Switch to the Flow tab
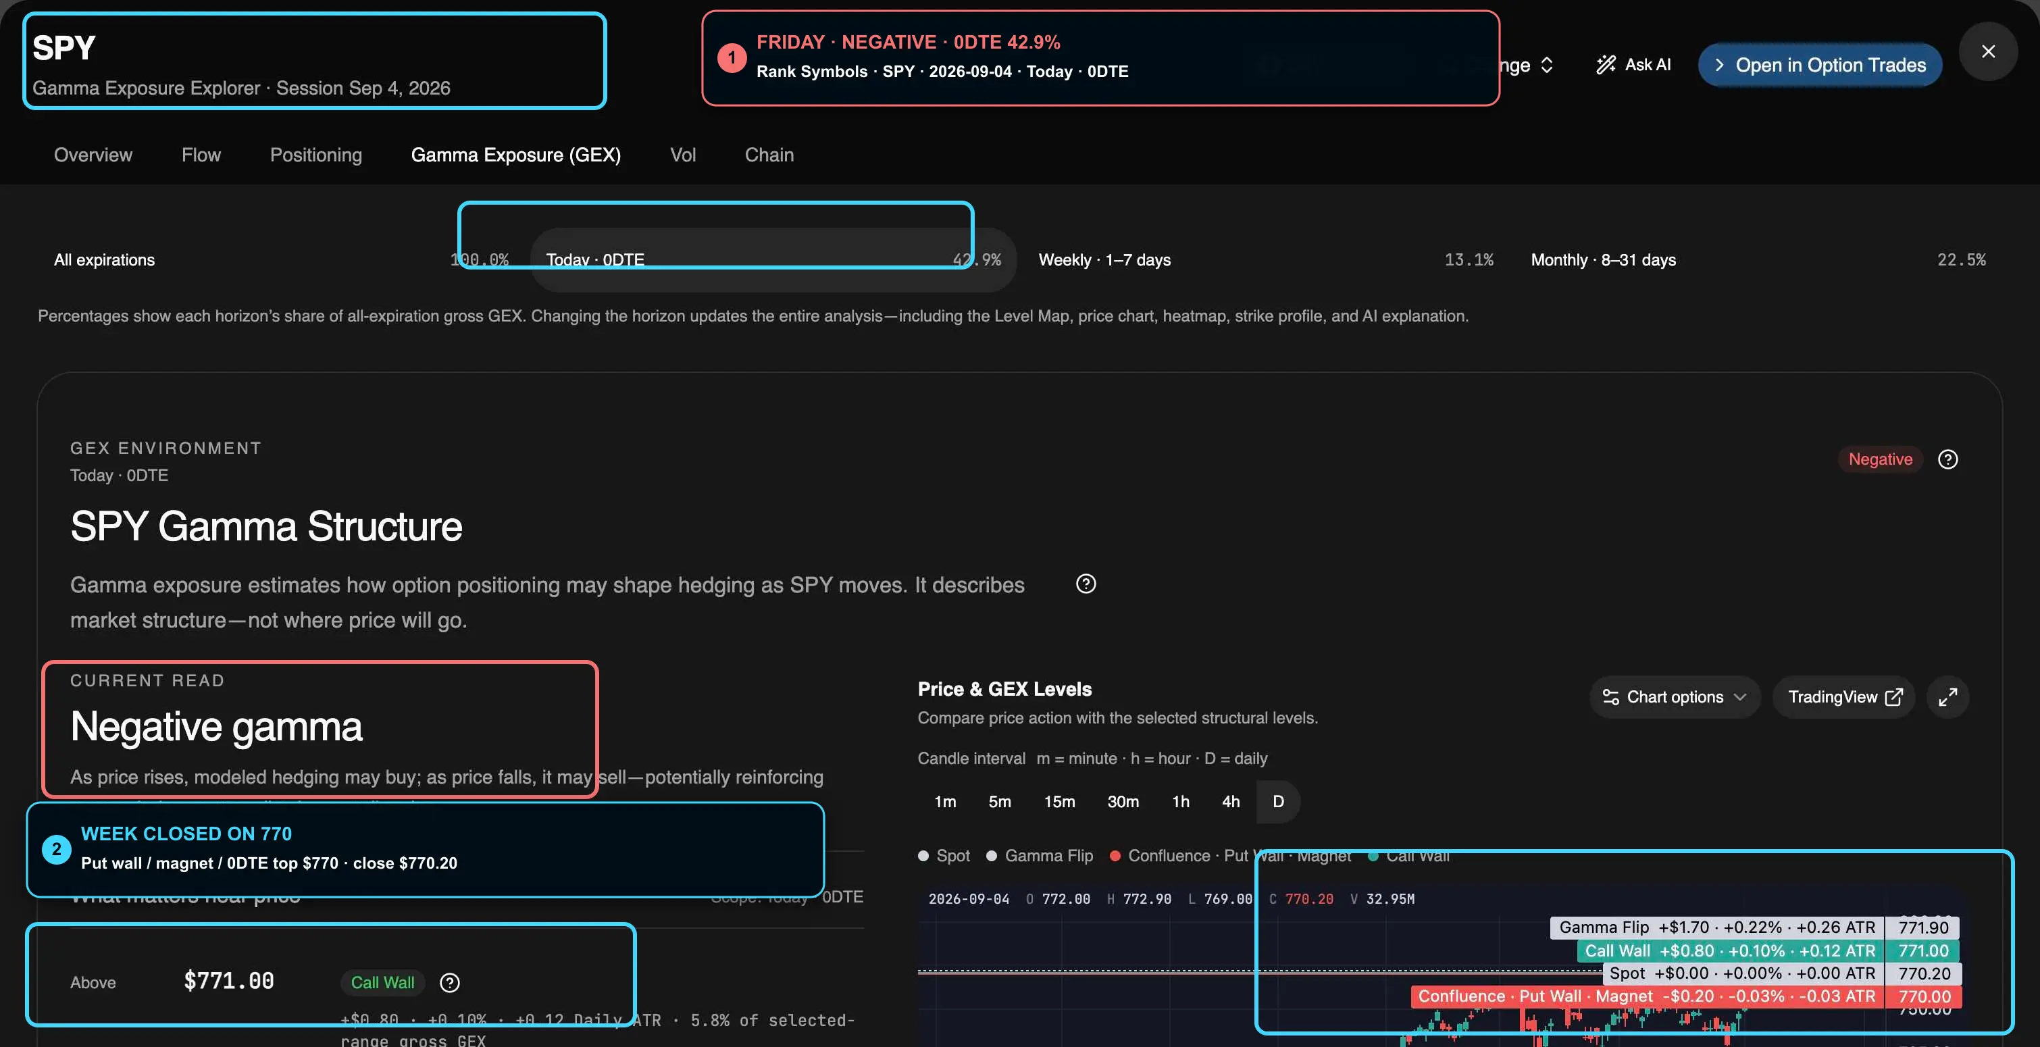2040x1047 pixels. tap(201, 155)
